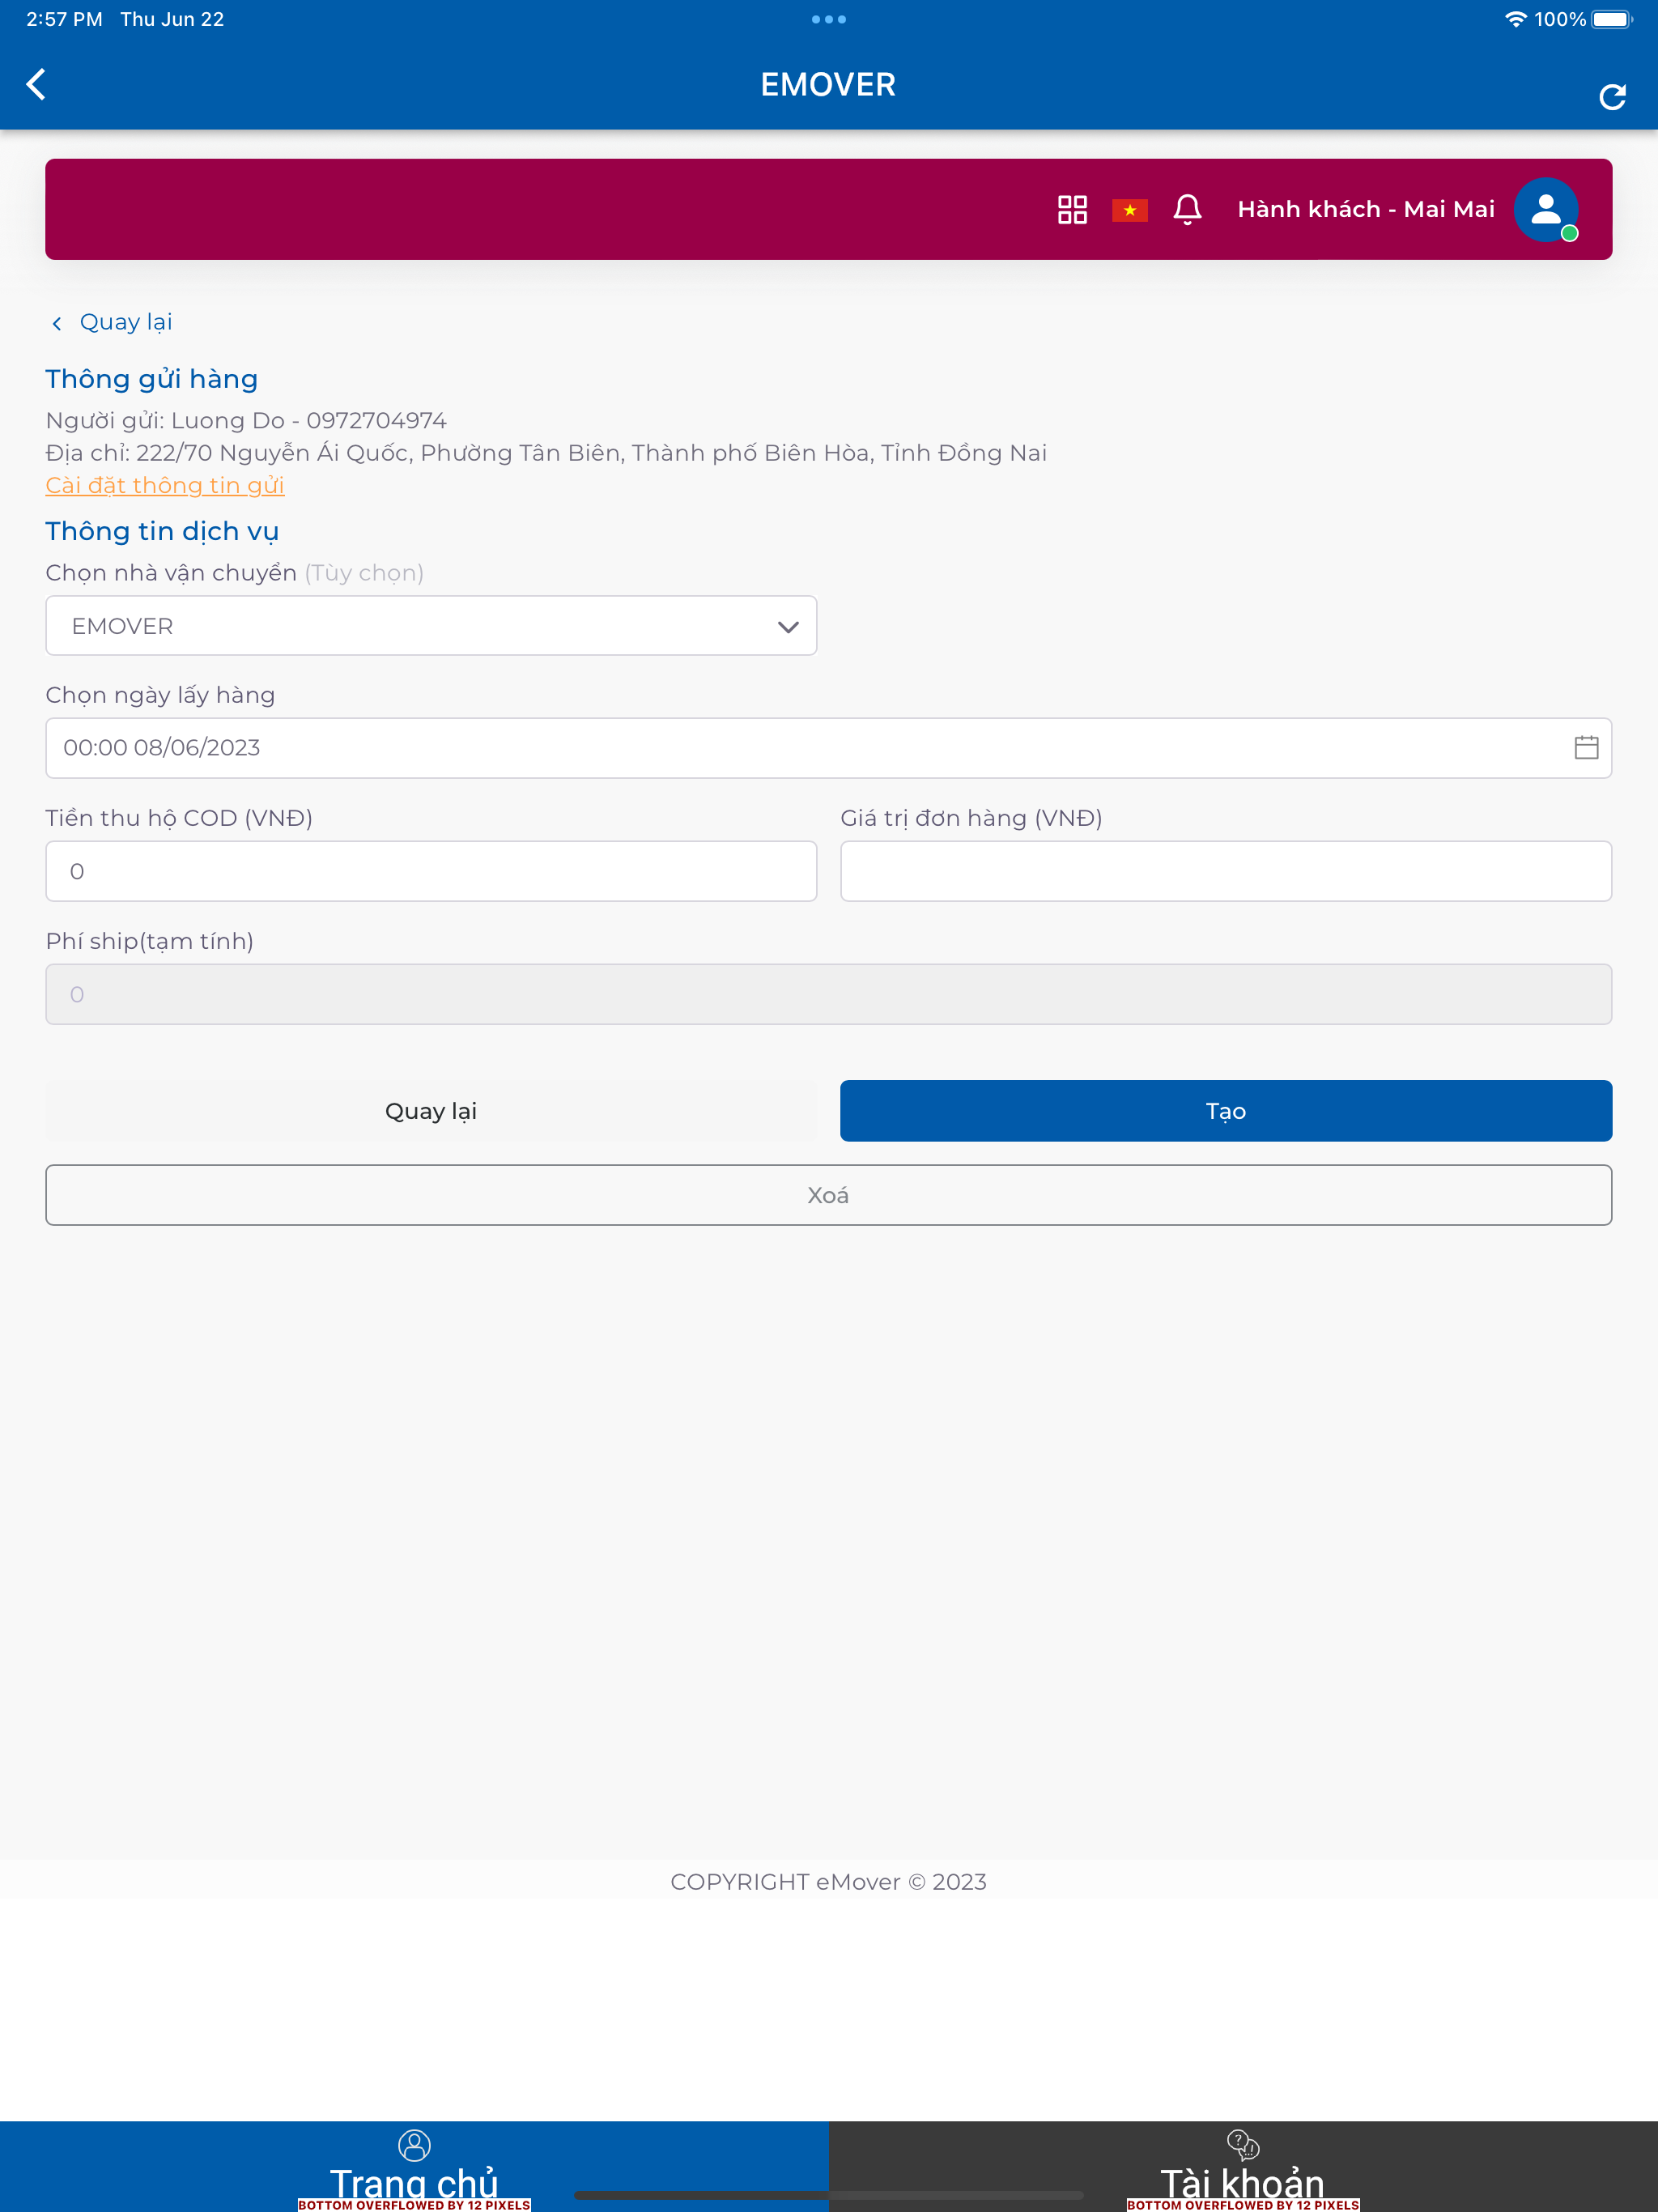Image resolution: width=1658 pixels, height=2212 pixels.
Task: Click the EMOVER title in header
Action: tap(829, 84)
